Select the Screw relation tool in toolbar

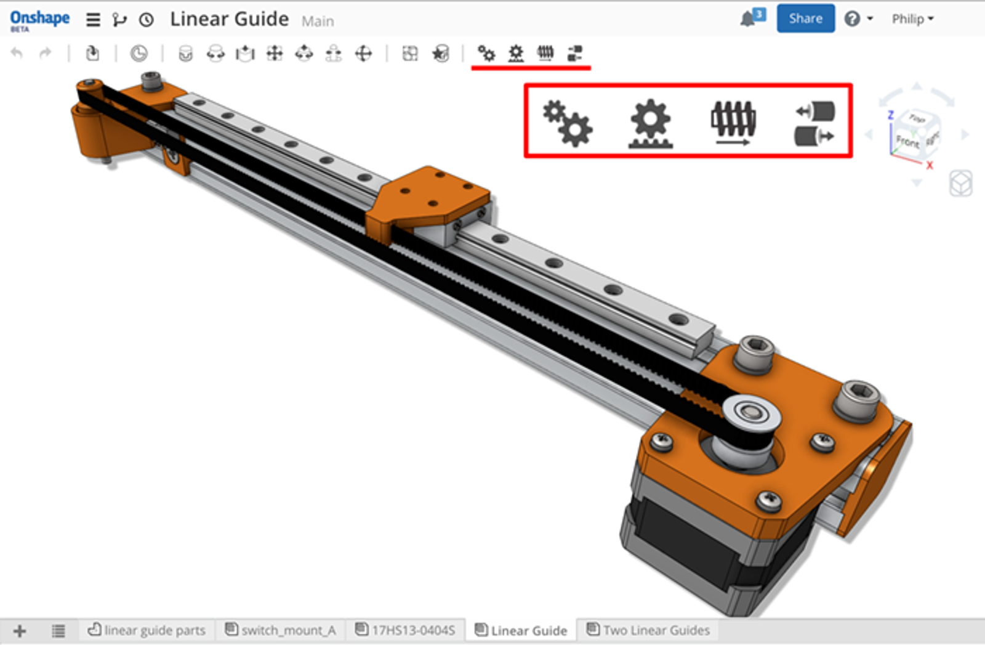(545, 54)
